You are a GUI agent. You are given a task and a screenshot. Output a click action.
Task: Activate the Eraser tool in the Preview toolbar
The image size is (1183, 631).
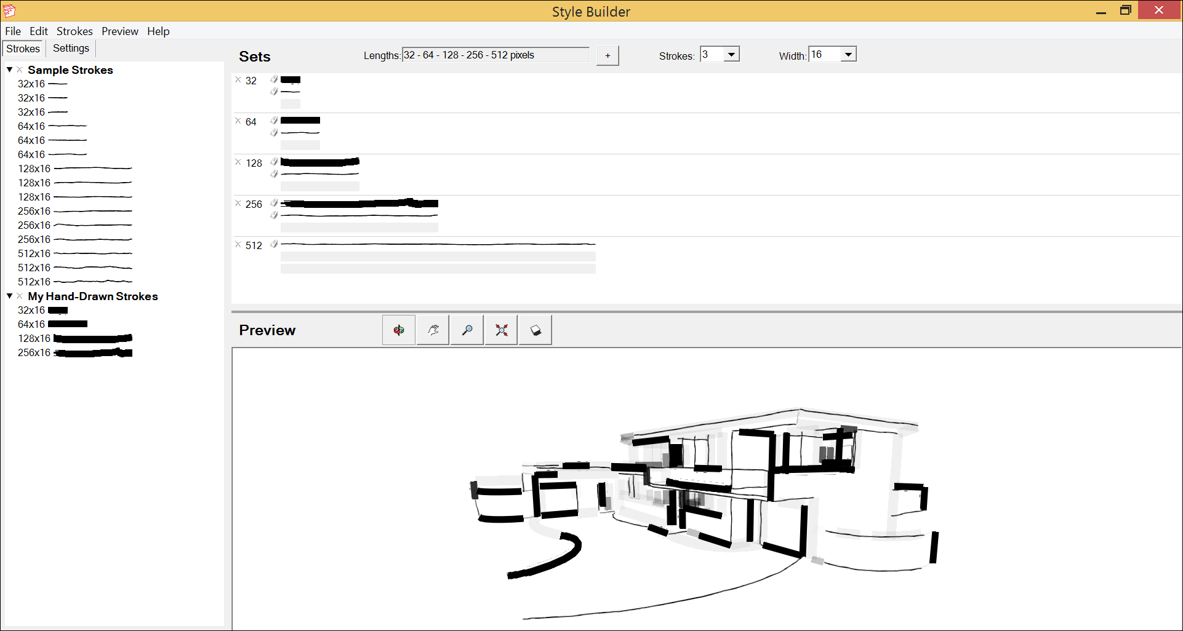pyautogui.click(x=534, y=330)
